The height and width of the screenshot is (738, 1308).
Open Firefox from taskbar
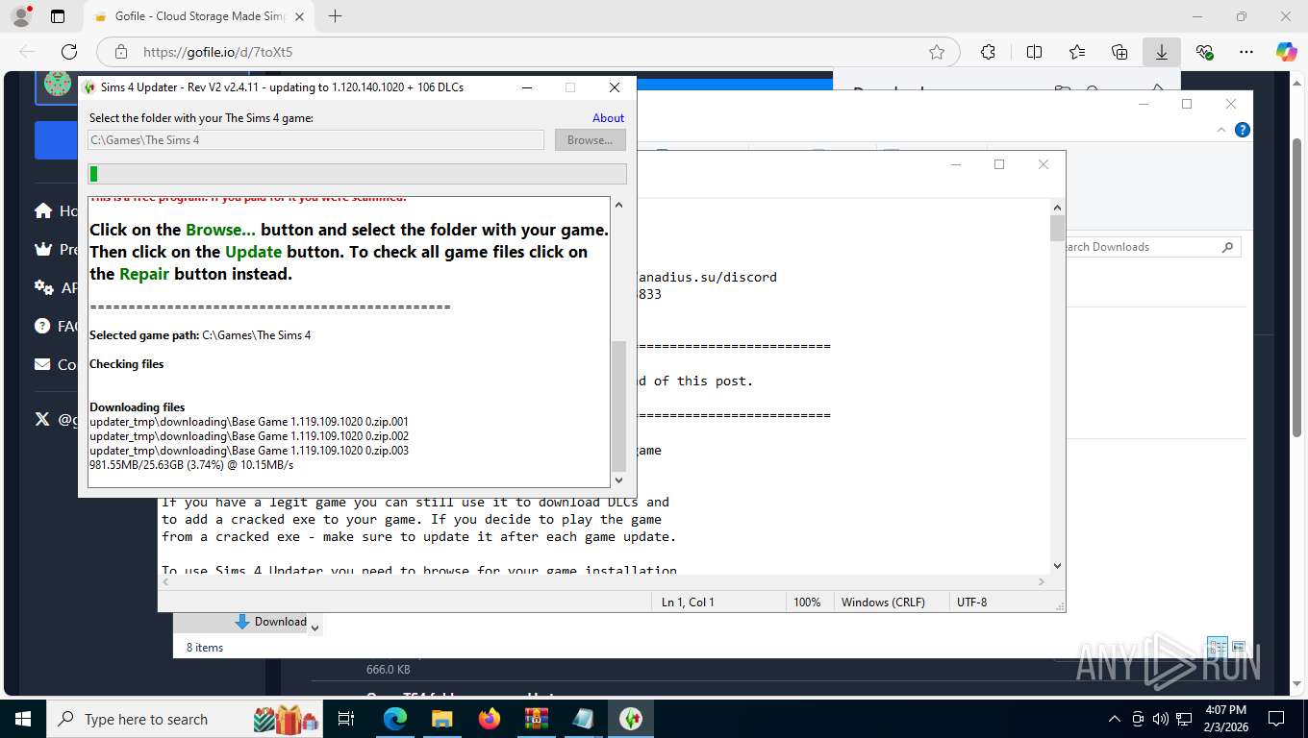[x=490, y=719]
